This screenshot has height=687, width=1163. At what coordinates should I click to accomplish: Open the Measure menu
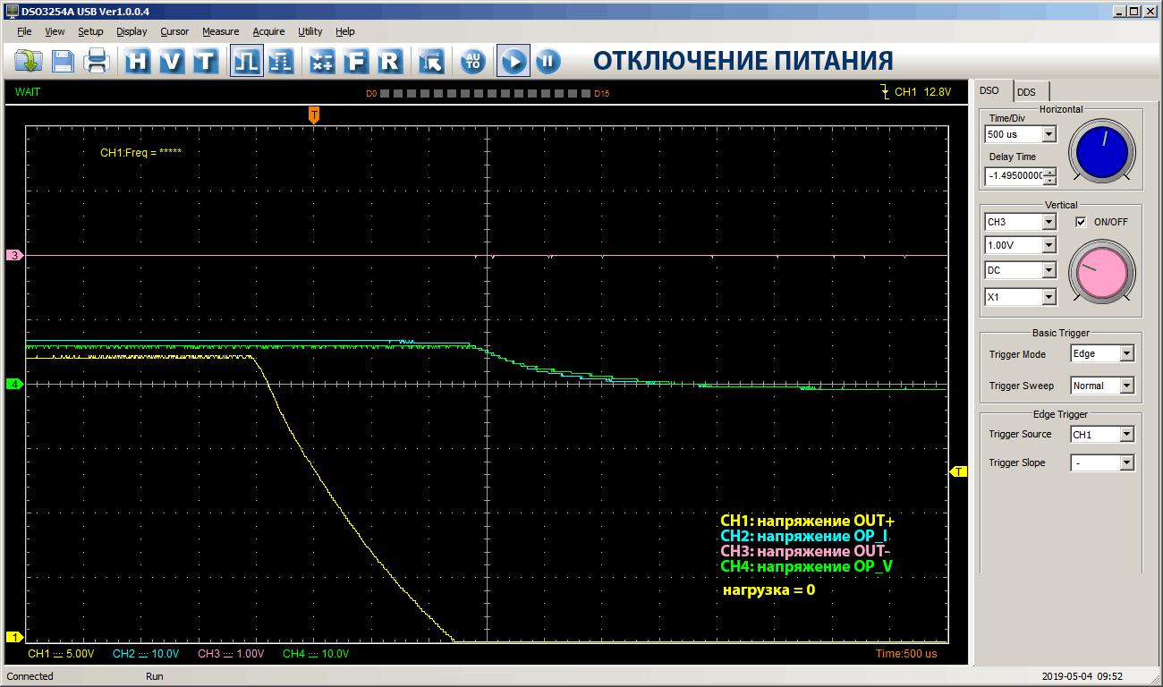220,31
